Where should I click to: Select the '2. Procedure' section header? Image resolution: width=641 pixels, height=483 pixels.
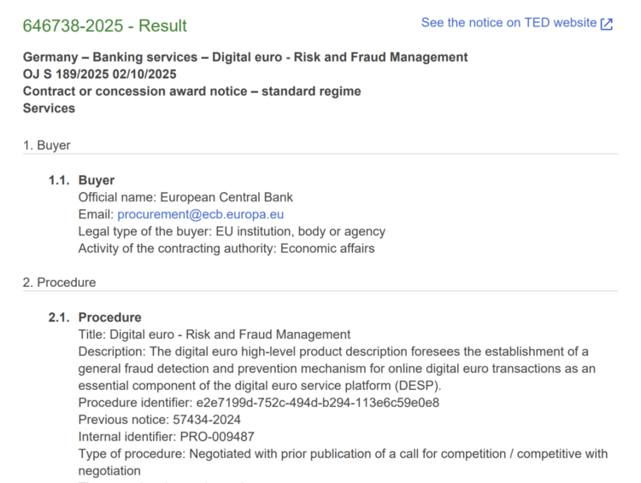tap(60, 282)
